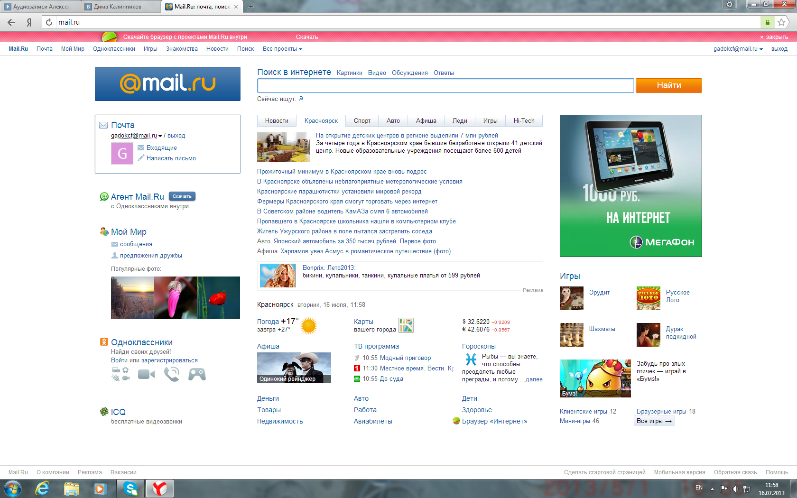Open Yandex browser in taskbar
The width and height of the screenshot is (797, 498).
click(x=160, y=489)
